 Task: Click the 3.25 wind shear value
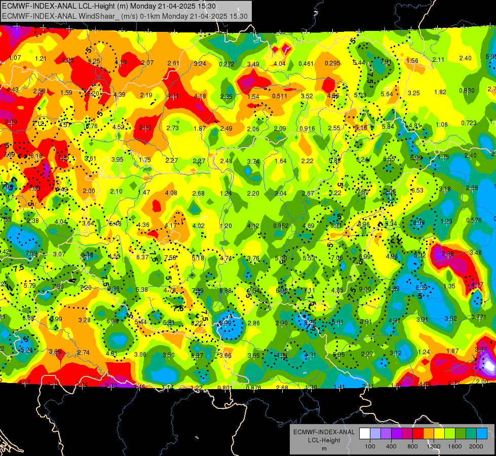click(414, 93)
